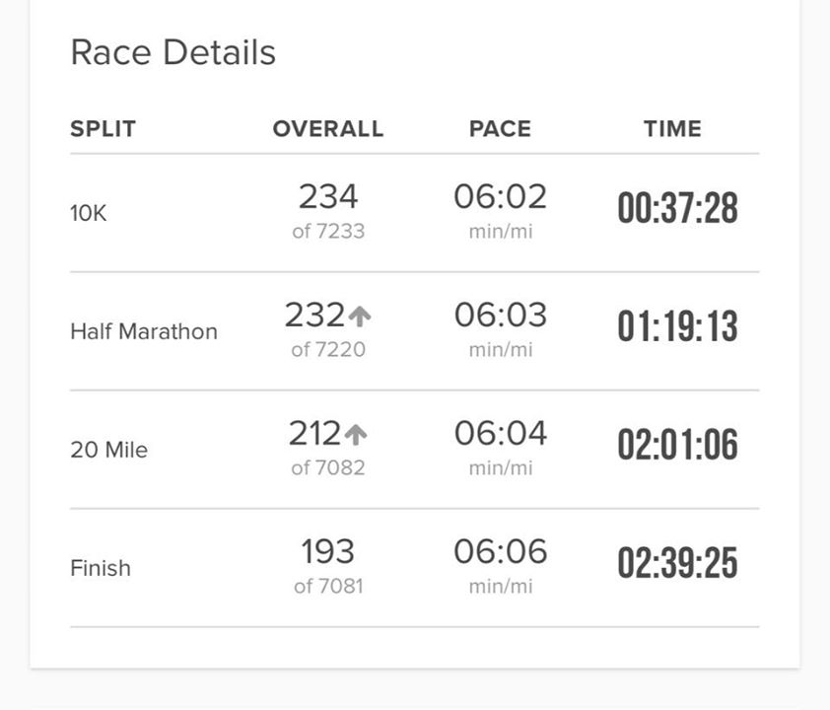Click the up arrow beside rank 212
This screenshot has height=710, width=830.
coord(356,434)
